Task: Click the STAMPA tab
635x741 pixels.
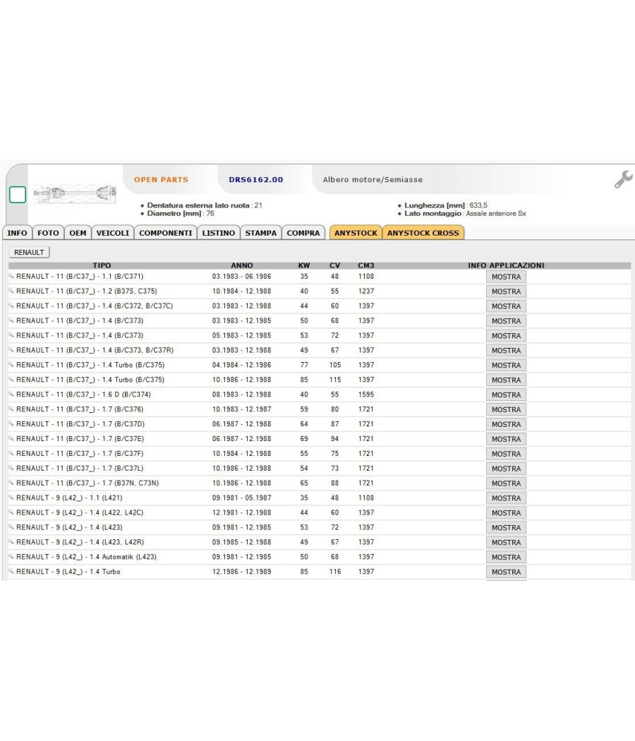Action: click(x=261, y=233)
